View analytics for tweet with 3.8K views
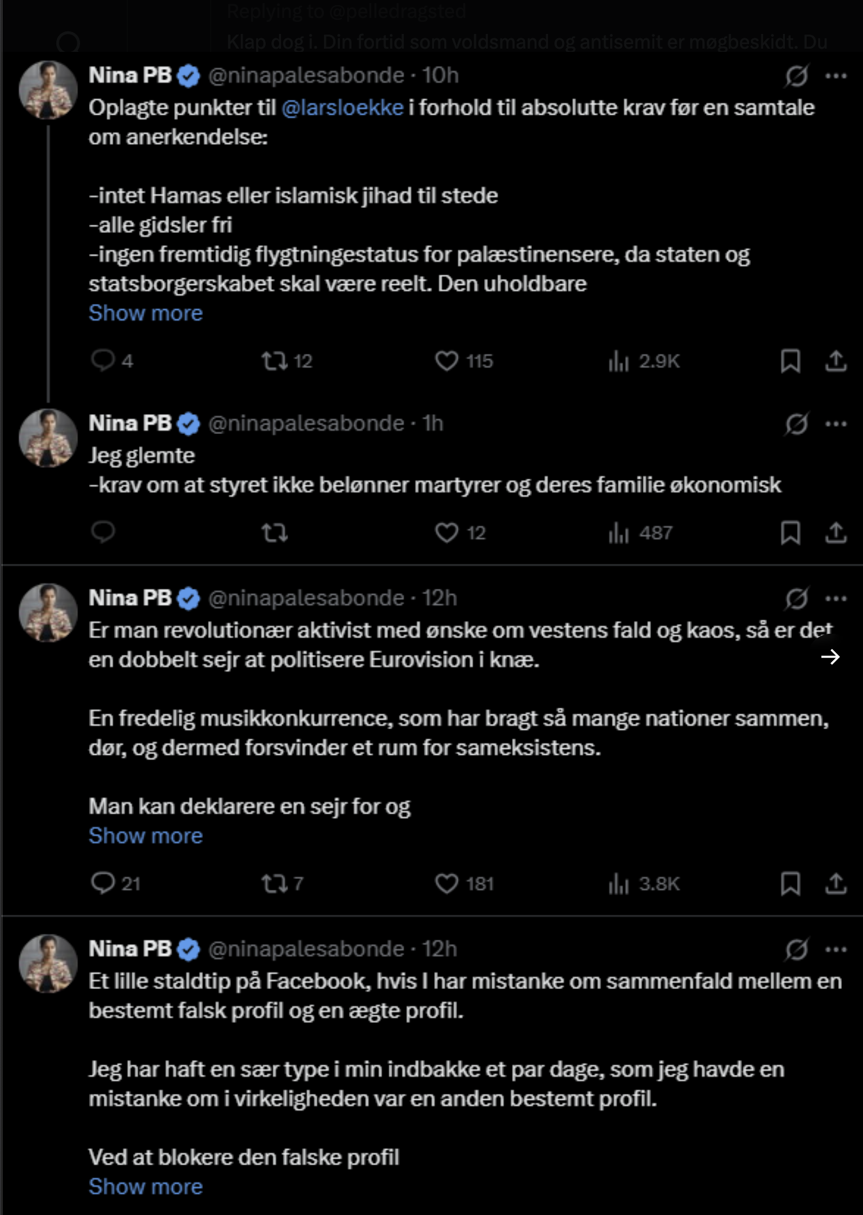 644,884
